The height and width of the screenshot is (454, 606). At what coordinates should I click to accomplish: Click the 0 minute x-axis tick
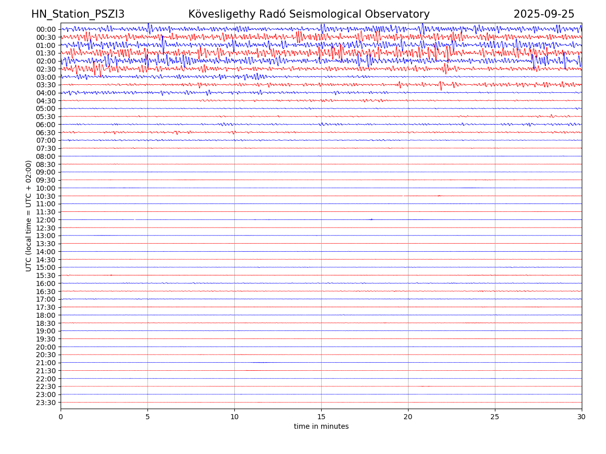[61, 417]
